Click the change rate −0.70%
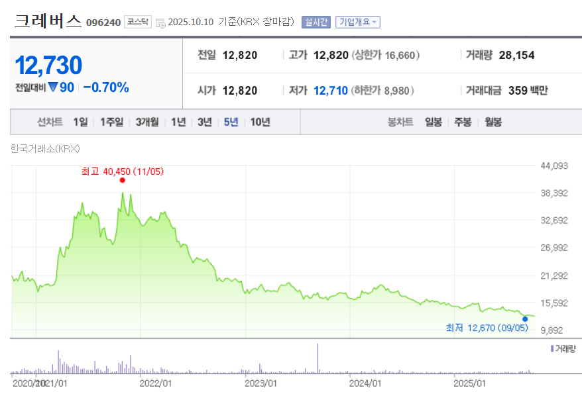Image resolution: width=582 pixels, height=394 pixels. 106,87
